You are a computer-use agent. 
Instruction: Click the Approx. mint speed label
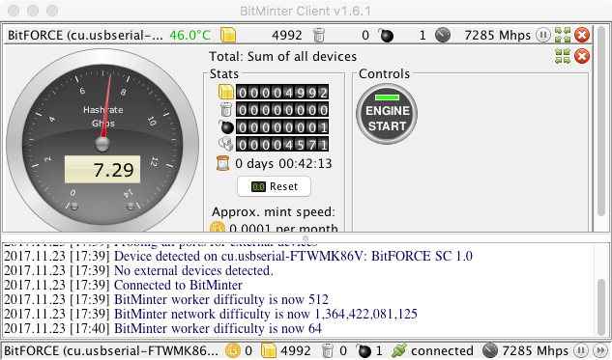click(274, 212)
